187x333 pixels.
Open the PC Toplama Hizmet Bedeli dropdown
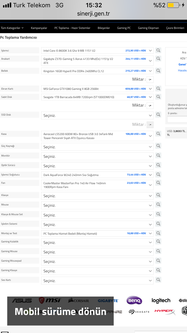point(97,233)
